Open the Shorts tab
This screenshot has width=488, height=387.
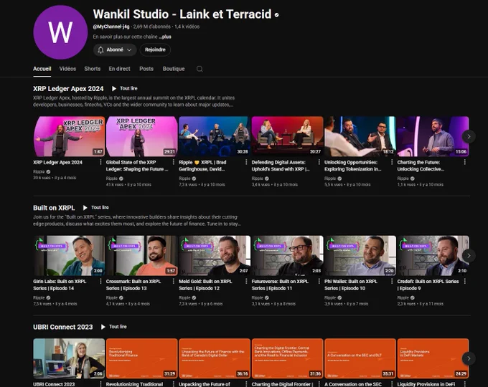(x=93, y=69)
